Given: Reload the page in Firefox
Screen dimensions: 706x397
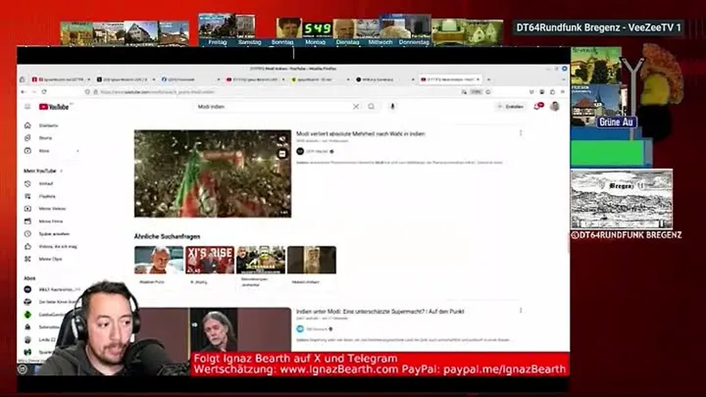Looking at the screenshot, I should tap(45, 92).
